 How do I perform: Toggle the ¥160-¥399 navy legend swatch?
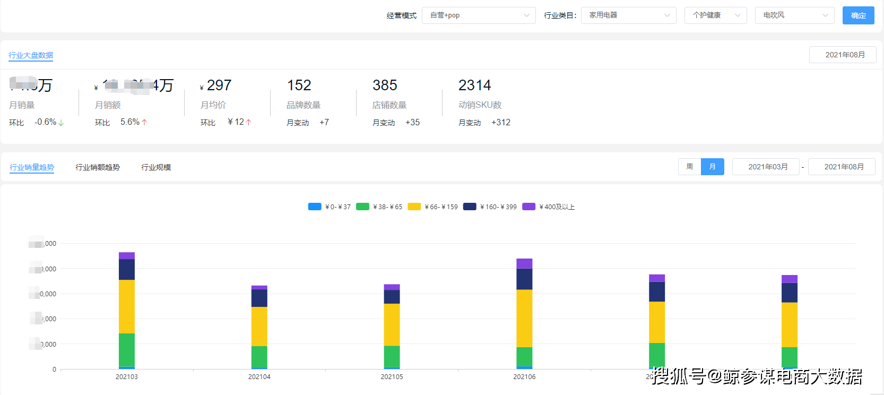470,207
